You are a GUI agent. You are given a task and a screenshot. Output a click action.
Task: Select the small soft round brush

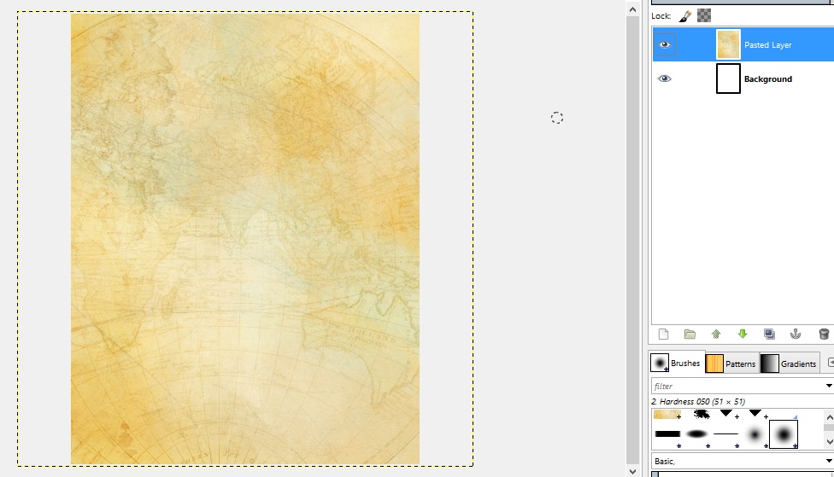click(755, 435)
